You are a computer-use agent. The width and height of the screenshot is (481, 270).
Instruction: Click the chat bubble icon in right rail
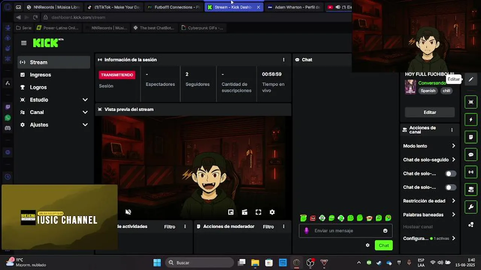pyautogui.click(x=471, y=154)
